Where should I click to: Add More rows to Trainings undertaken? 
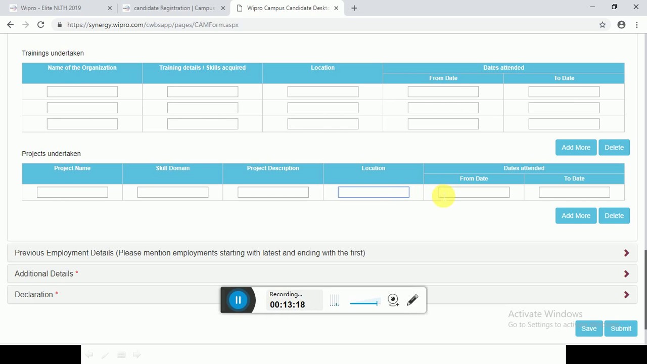[576, 148]
